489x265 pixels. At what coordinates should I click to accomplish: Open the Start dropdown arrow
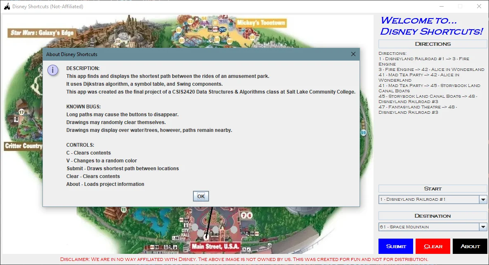pyautogui.click(x=483, y=199)
